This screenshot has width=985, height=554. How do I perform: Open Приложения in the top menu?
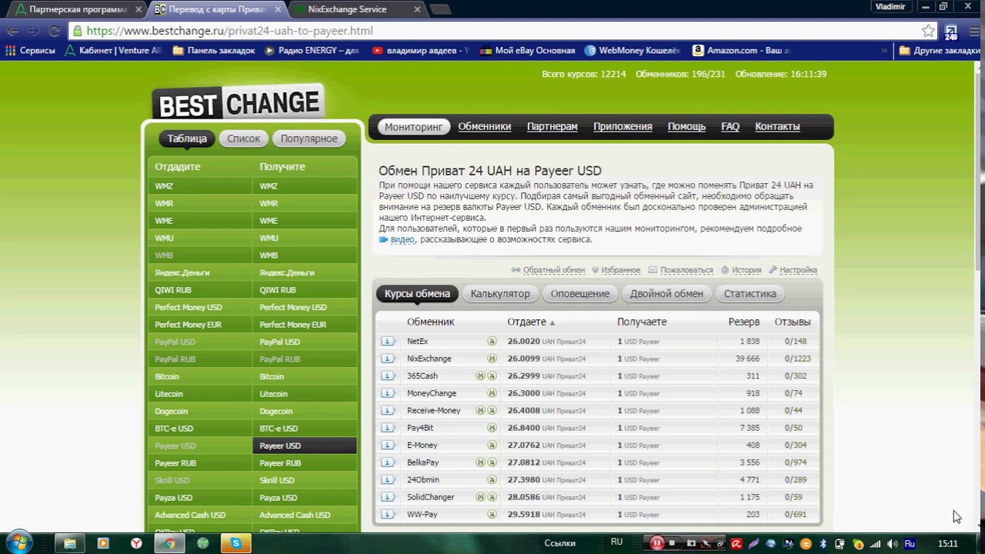(x=623, y=126)
